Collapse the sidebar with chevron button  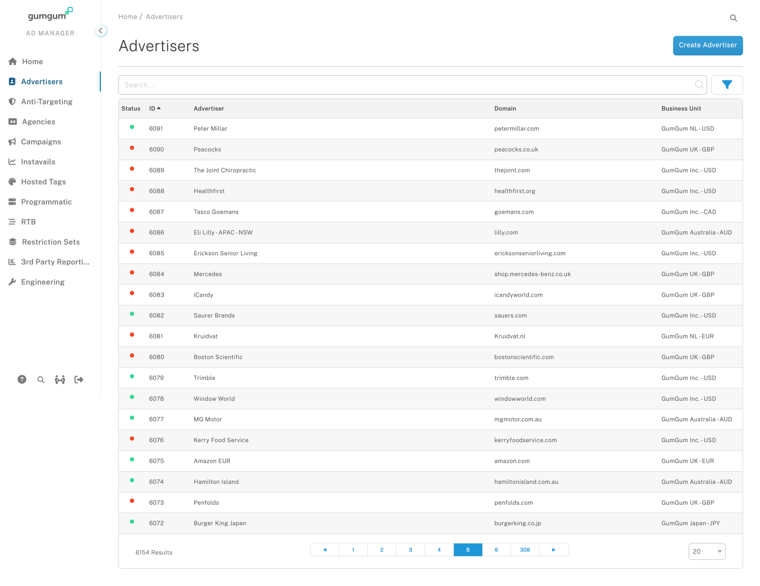(101, 30)
